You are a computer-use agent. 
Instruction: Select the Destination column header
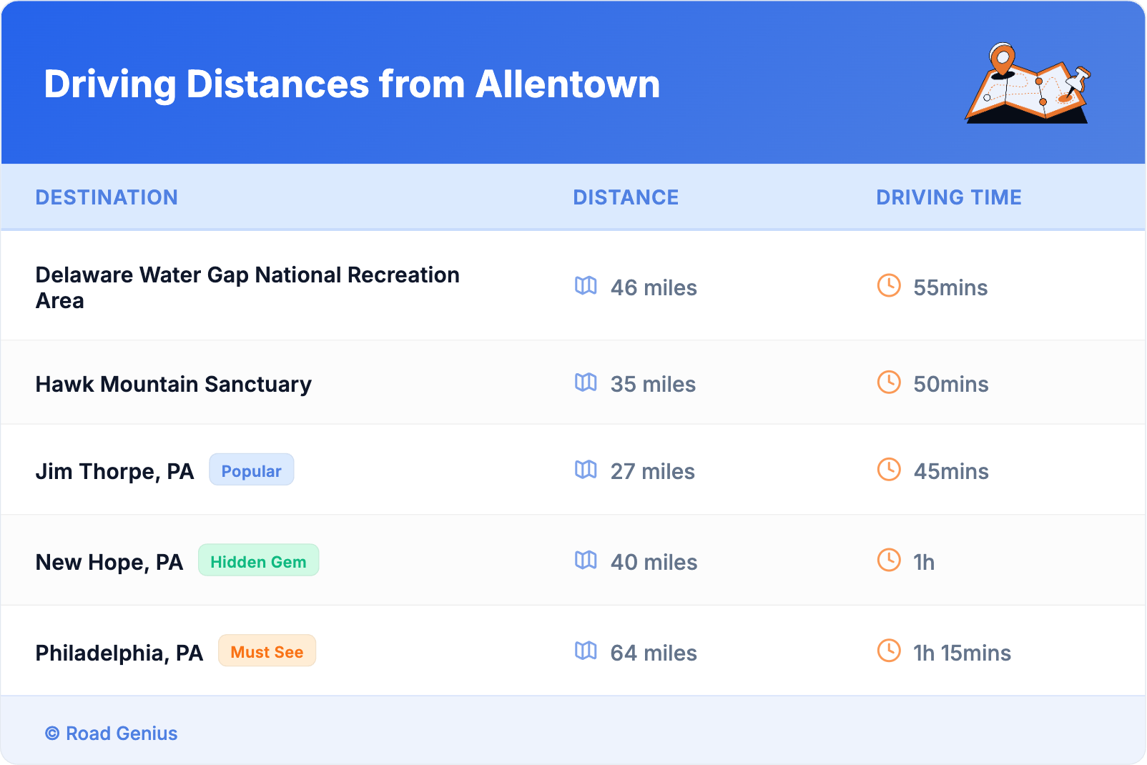pyautogui.click(x=107, y=197)
